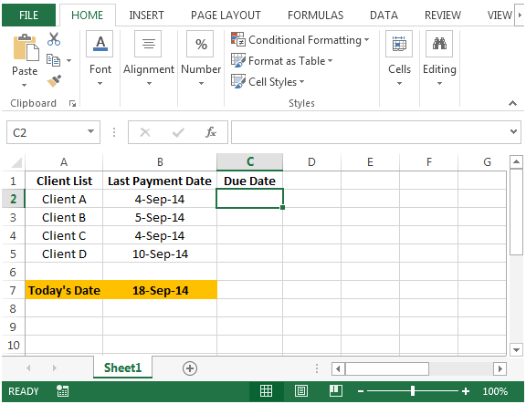526x404 pixels.
Task: Select the Format Painter brush icon
Action: 54,81
